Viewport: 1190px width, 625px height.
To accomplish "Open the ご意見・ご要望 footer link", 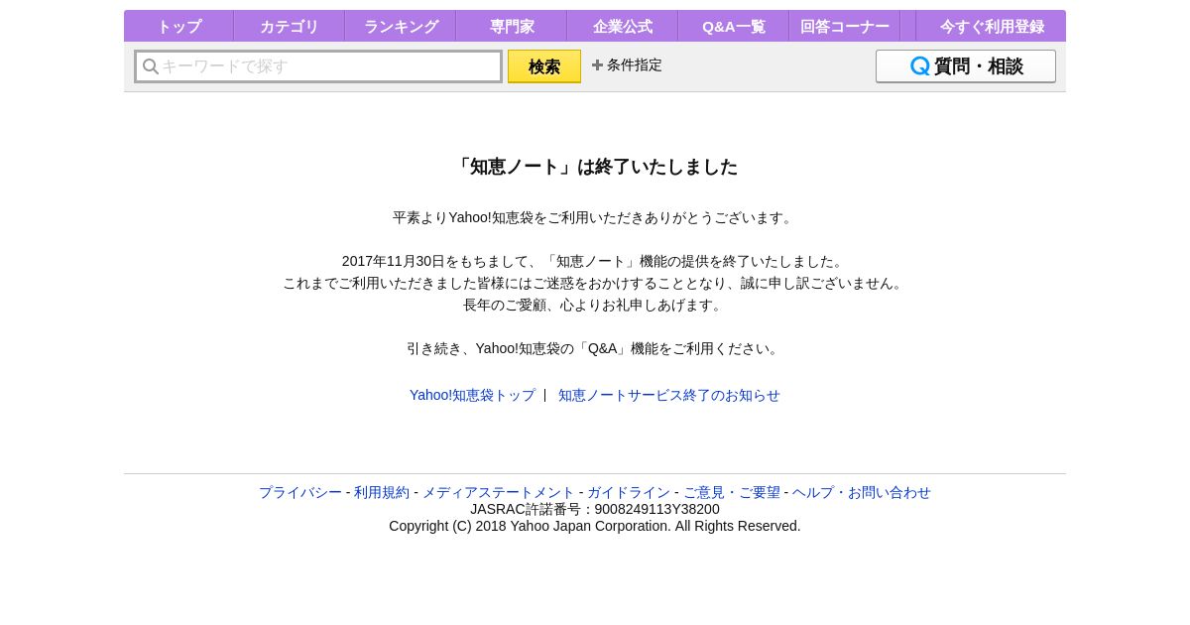I will tap(732, 492).
